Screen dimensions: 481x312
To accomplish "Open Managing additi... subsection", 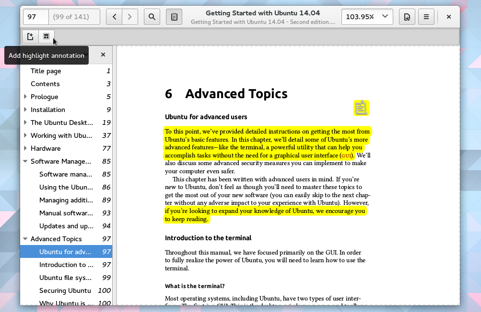I will pos(66,200).
